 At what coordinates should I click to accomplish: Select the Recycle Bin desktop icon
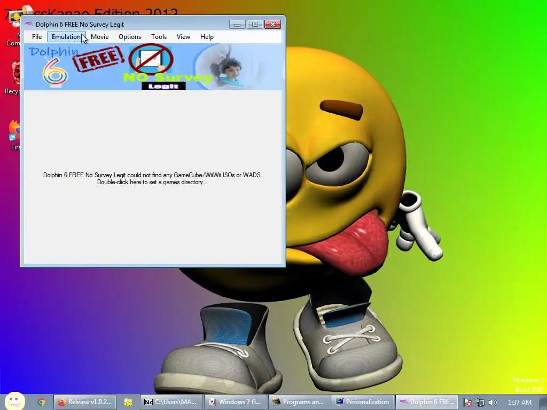point(13,78)
